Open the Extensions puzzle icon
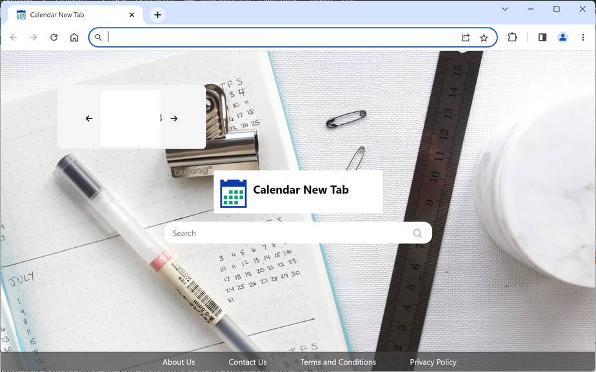The height and width of the screenshot is (372, 596). point(512,37)
